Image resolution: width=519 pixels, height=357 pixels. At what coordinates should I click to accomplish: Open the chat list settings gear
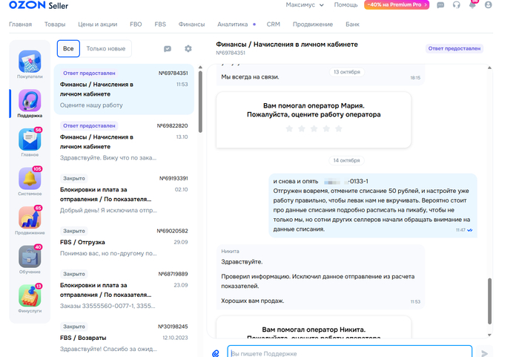pyautogui.click(x=188, y=49)
